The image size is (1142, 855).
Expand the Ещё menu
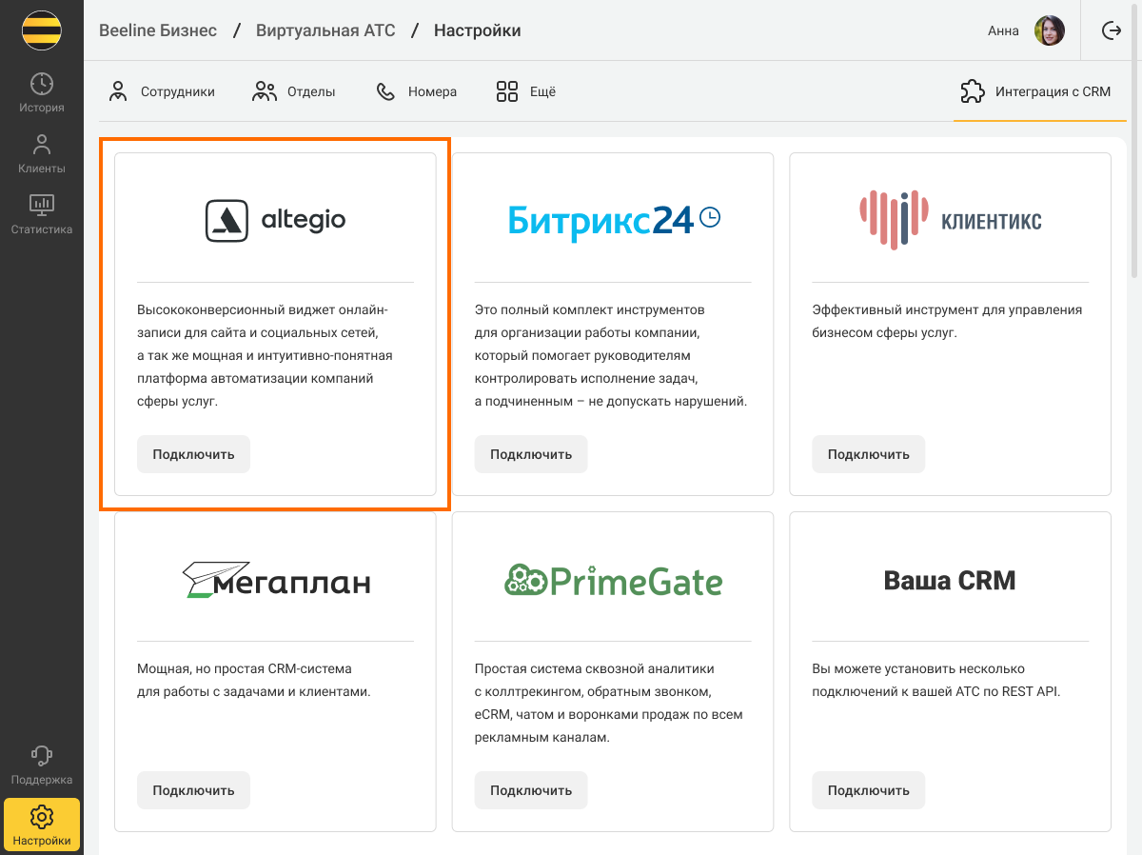pyautogui.click(x=525, y=92)
